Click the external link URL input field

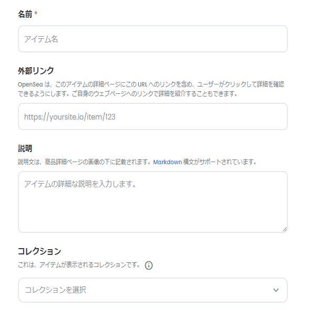[x=153, y=116]
